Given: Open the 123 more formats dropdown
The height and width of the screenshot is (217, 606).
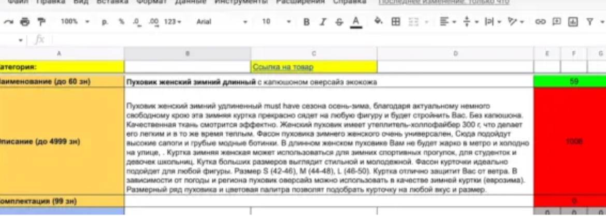Looking at the screenshot, I should pos(172,22).
